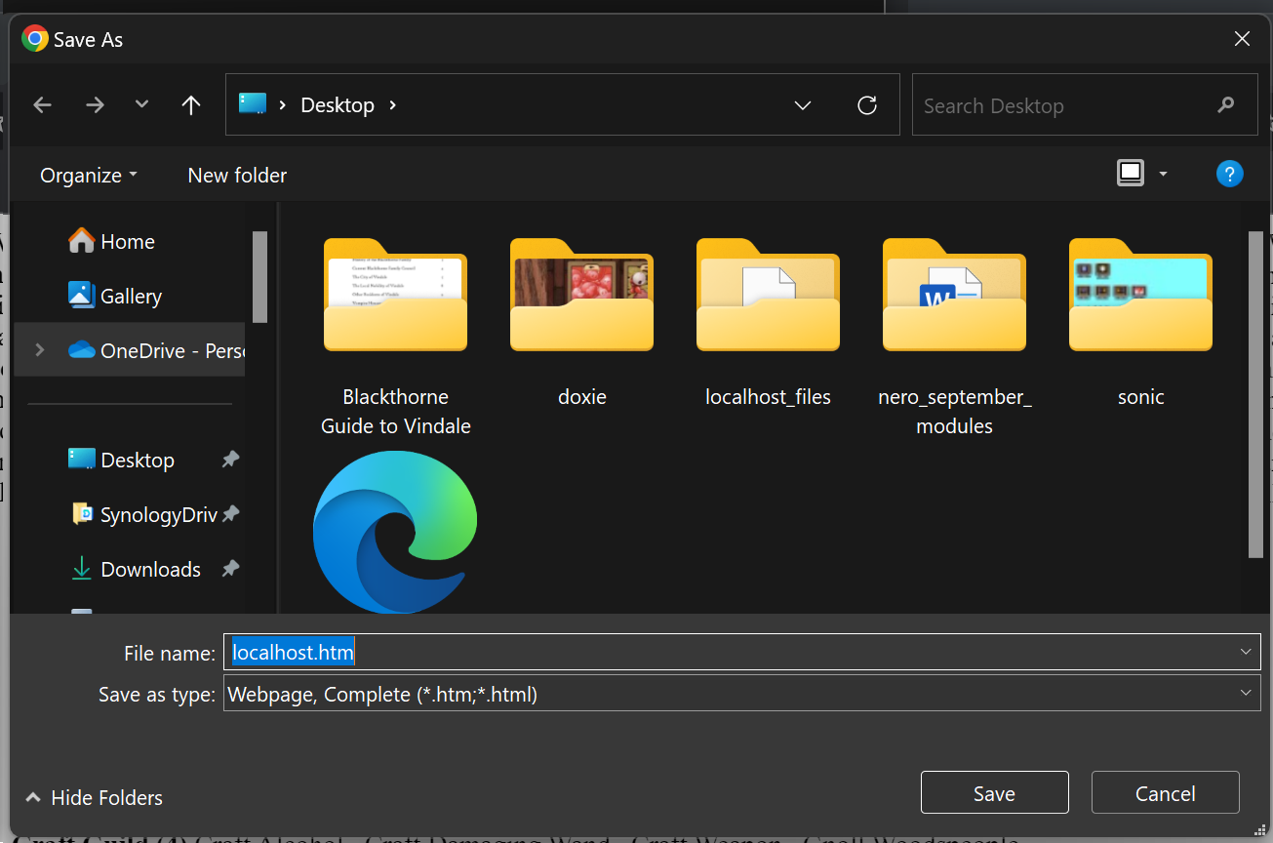Image resolution: width=1273 pixels, height=843 pixels.
Task: Select the nero_september_modules folder
Action: tap(954, 338)
